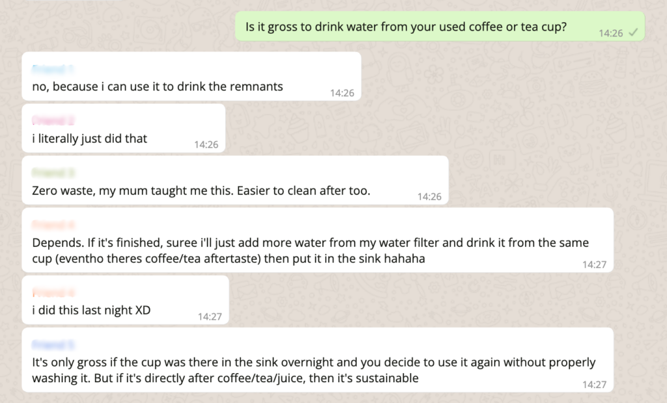667x403 pixels.
Task: Select the "It's only gross if the cup" message
Action: point(314,370)
